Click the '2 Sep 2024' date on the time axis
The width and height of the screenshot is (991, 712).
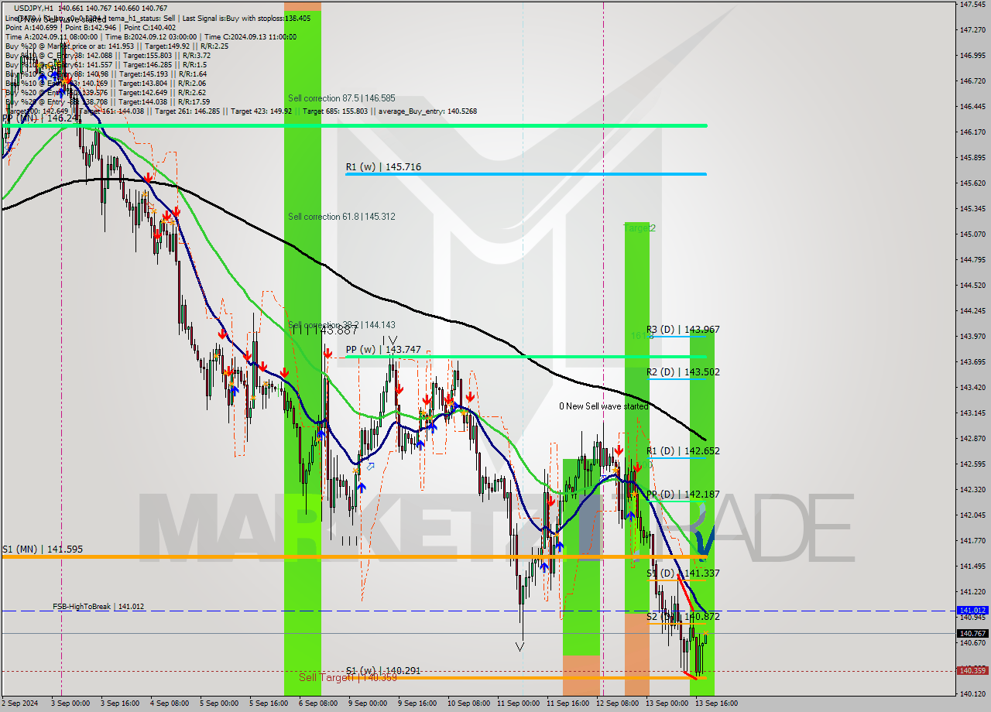point(20,703)
